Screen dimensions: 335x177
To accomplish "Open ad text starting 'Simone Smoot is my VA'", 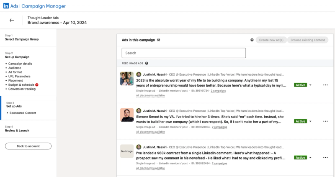I will (210, 119).
